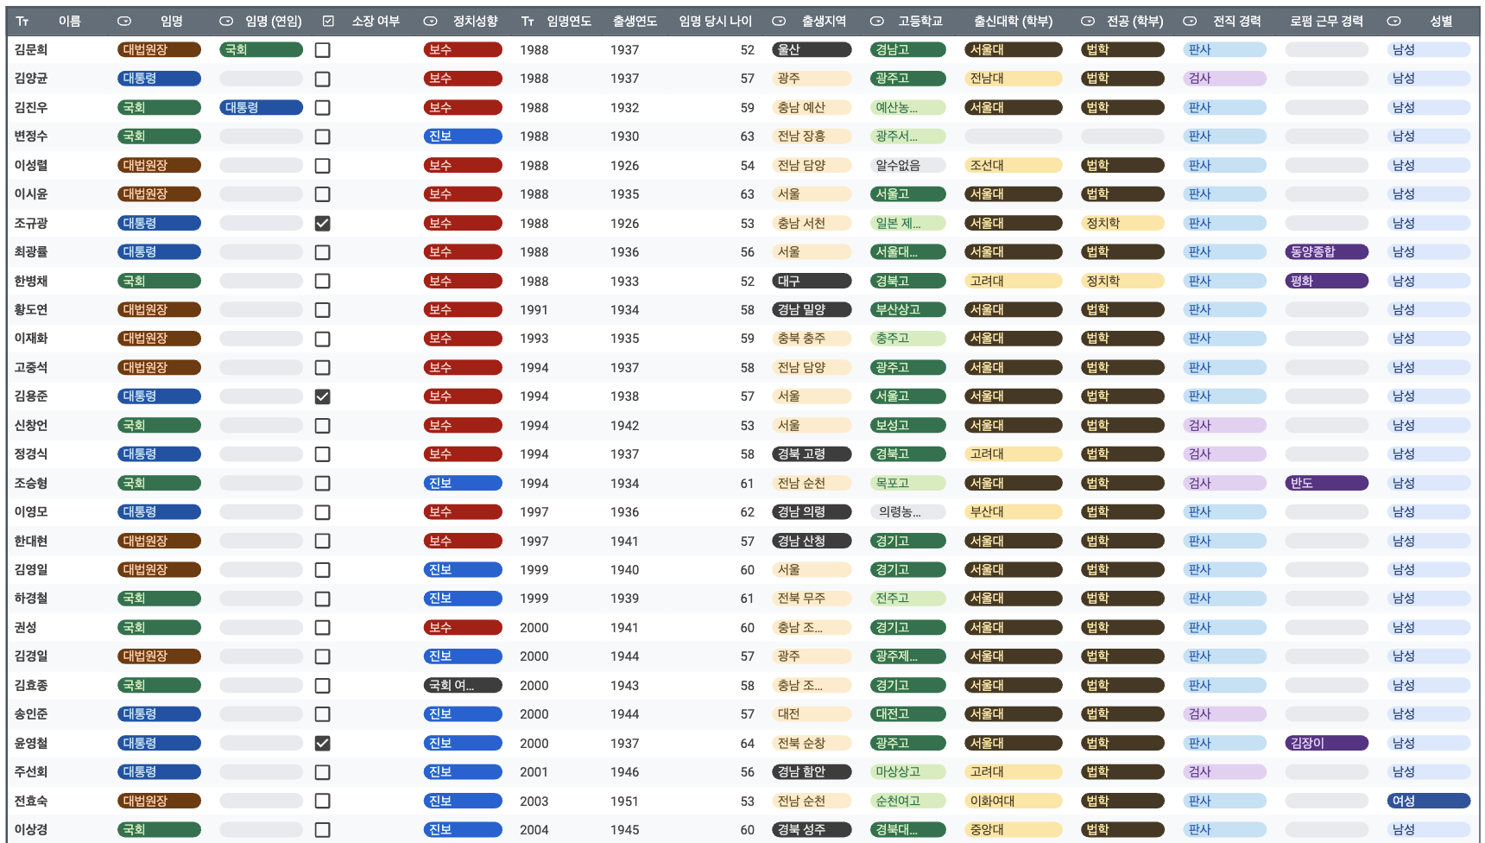Click the select icon beside 전공 (학부) header

pyautogui.click(x=1088, y=21)
